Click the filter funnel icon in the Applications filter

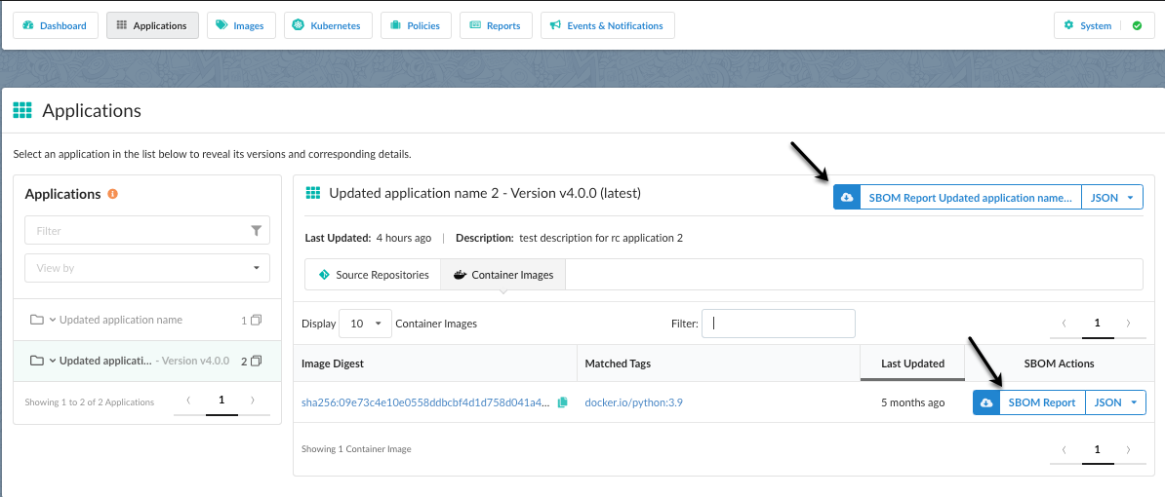click(256, 231)
